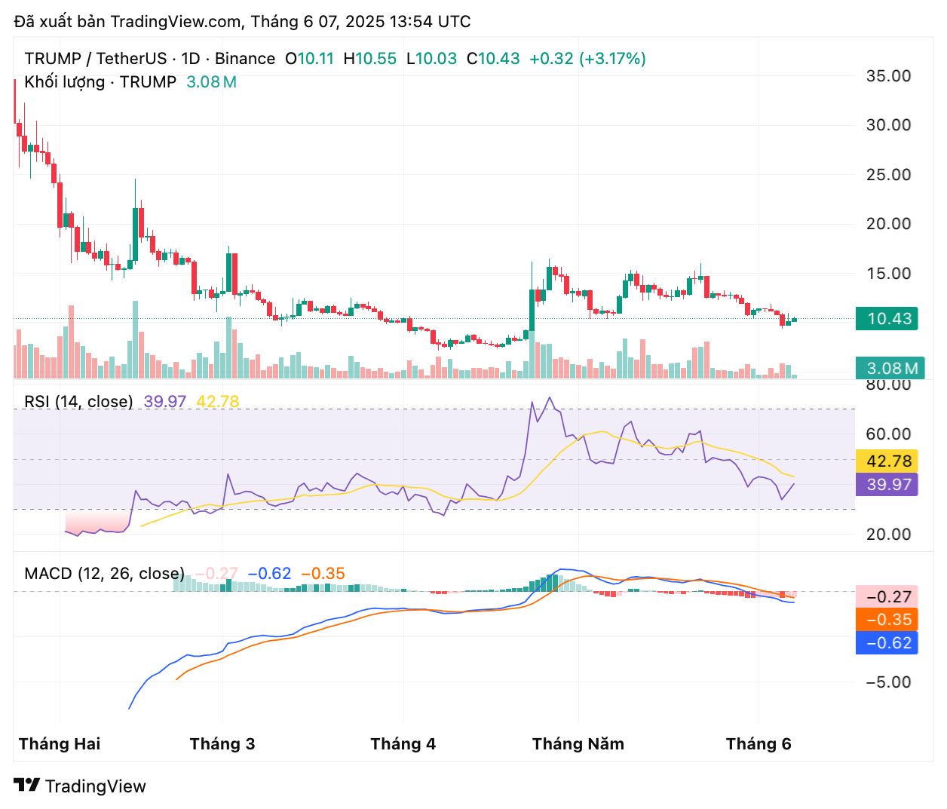
Task: Click the orange -0.35 MACD signal tag
Action: [887, 620]
